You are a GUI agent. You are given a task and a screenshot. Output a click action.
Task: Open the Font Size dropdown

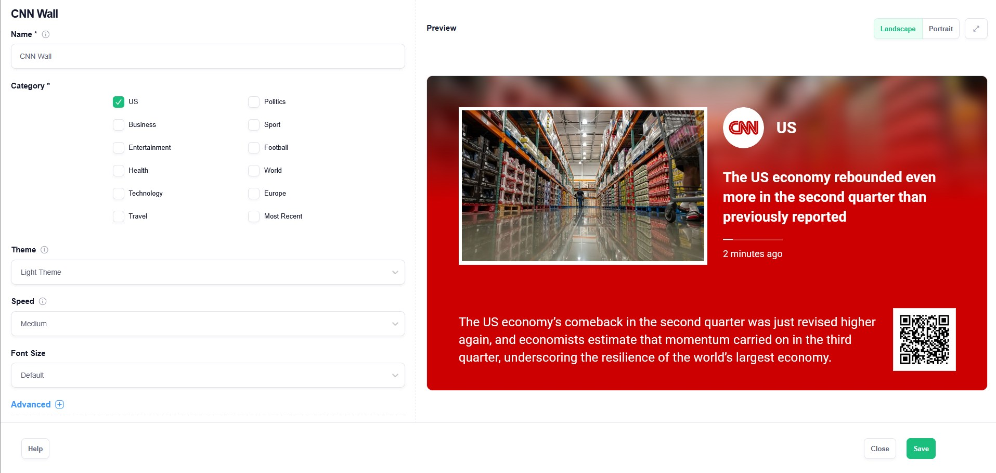[208, 375]
